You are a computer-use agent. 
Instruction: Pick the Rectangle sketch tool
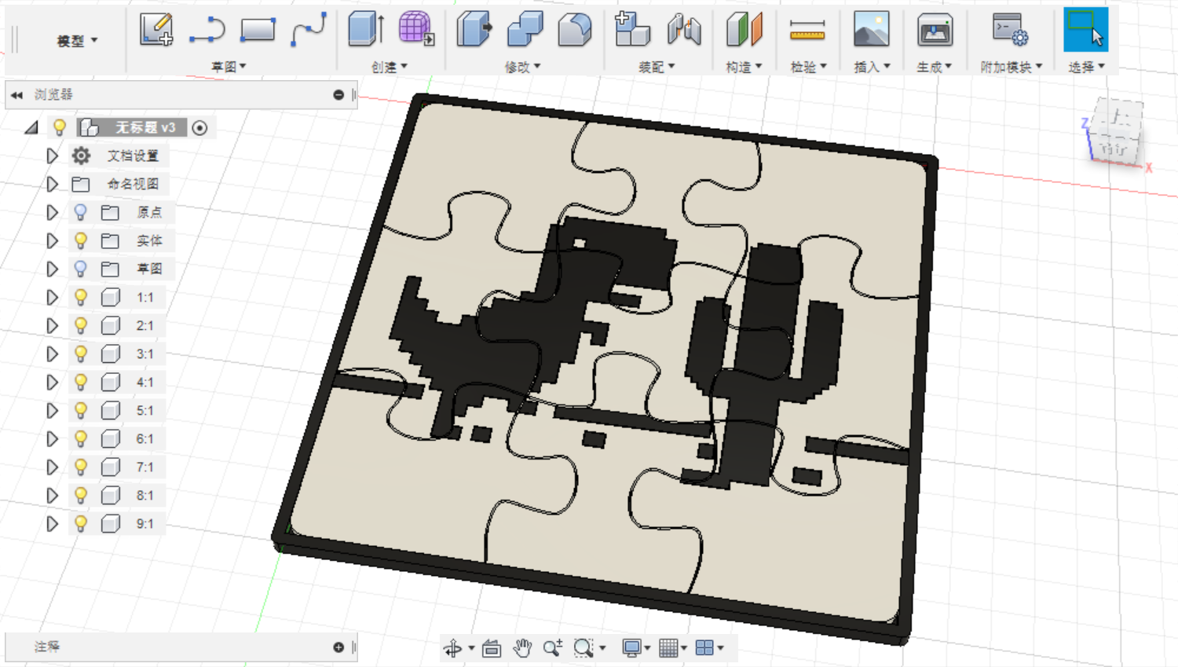[258, 30]
